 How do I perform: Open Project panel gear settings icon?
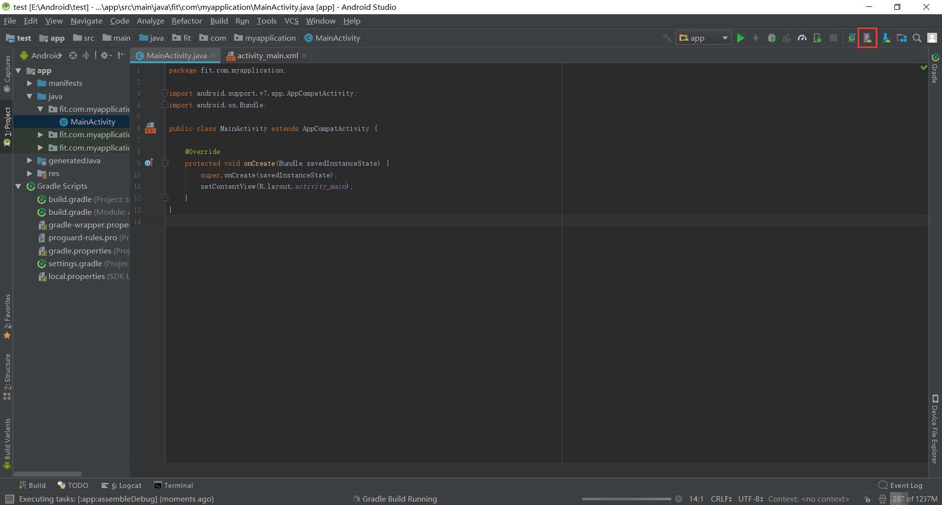click(x=105, y=55)
